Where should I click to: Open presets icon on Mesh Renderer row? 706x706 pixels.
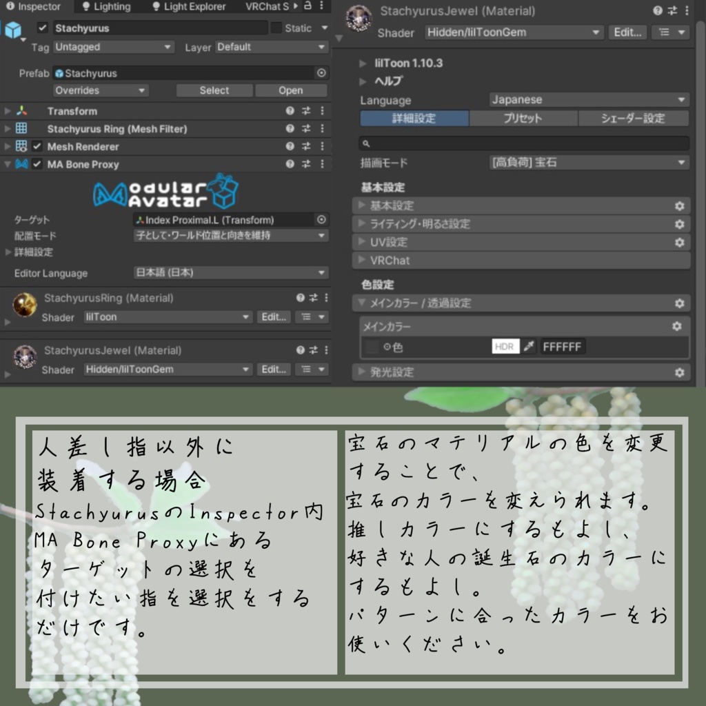(x=306, y=146)
